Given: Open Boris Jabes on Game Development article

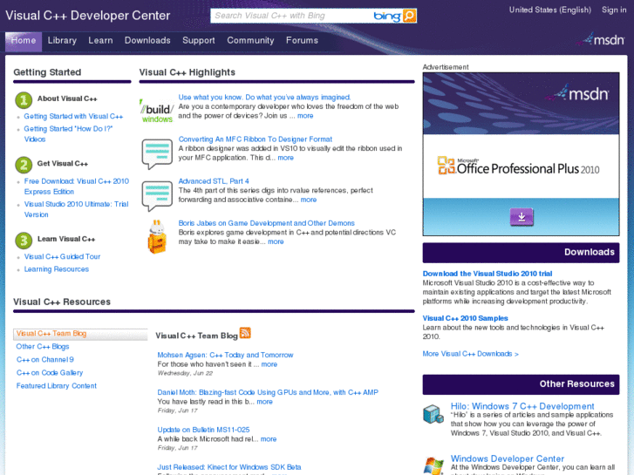Looking at the screenshot, I should [x=267, y=223].
